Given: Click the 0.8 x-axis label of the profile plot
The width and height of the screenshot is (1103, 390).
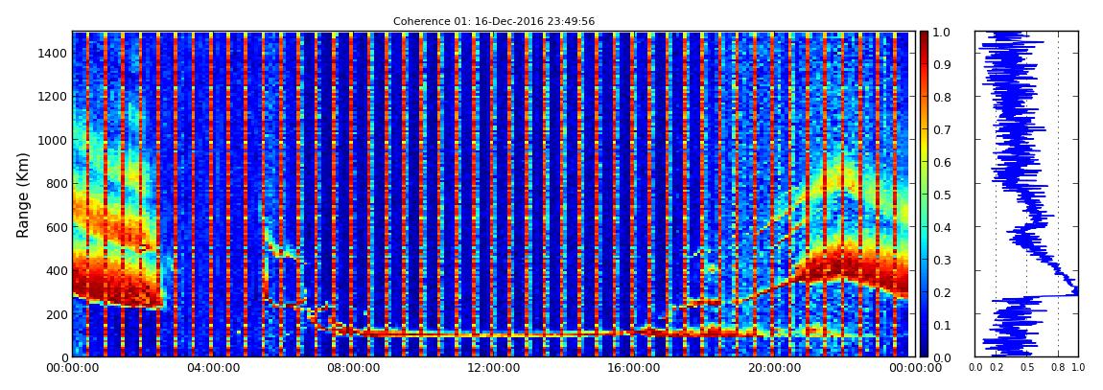Looking at the screenshot, I should (x=1058, y=368).
